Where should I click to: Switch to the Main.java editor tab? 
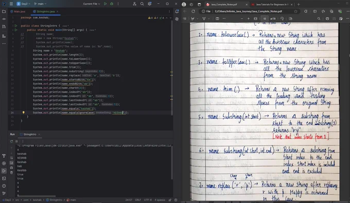pyautogui.click(x=18, y=11)
